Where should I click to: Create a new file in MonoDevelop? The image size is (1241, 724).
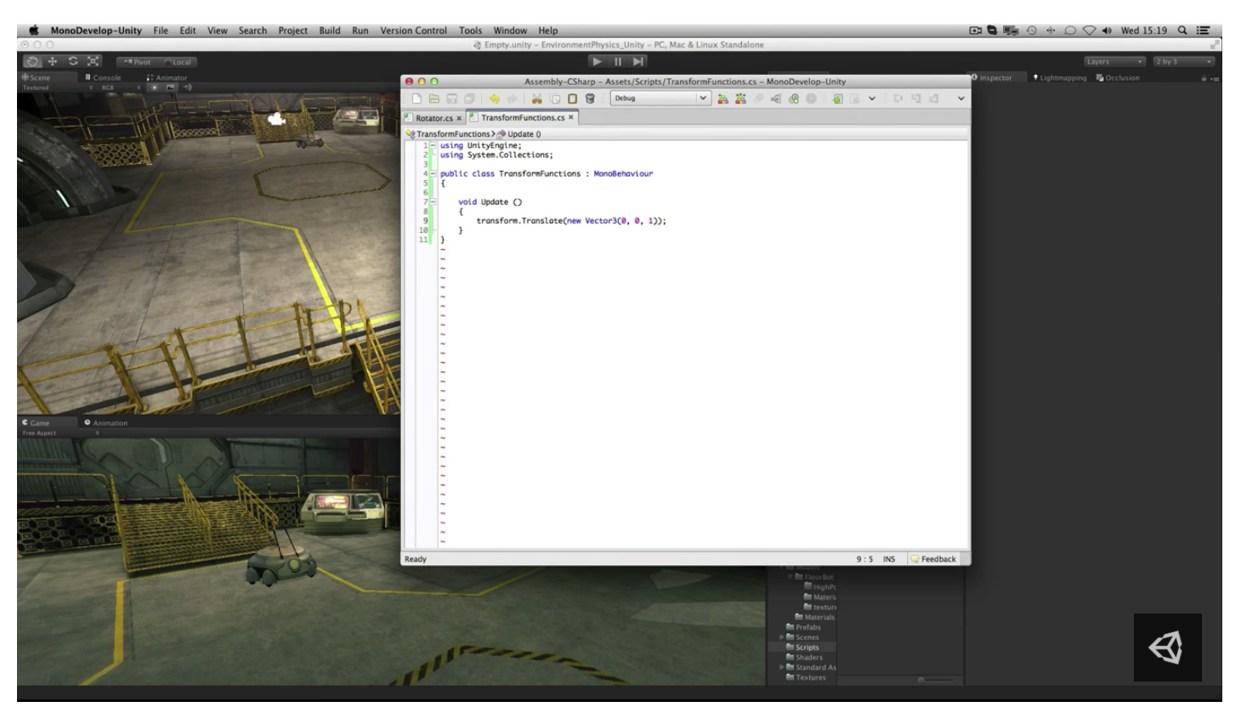(416, 99)
